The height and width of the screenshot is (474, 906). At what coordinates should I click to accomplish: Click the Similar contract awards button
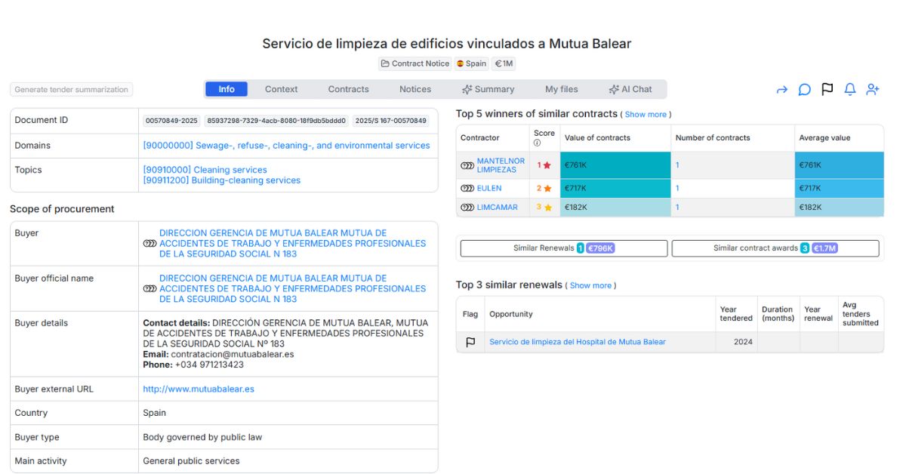(x=775, y=248)
